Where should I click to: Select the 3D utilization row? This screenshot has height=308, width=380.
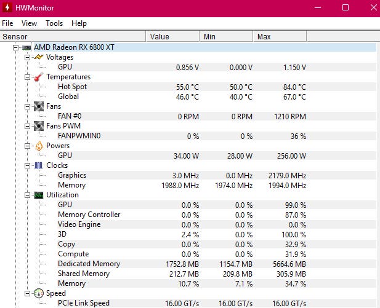217,234
